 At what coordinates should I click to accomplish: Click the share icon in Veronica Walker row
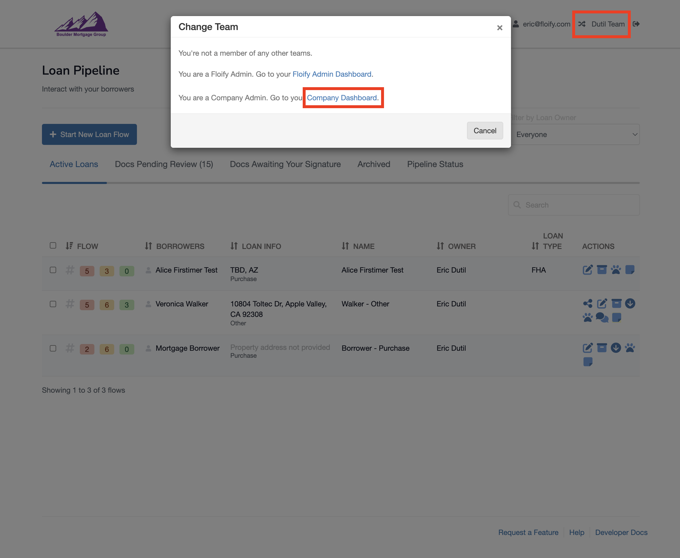tap(587, 303)
